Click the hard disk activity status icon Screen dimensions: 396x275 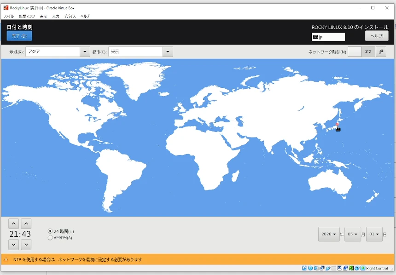pyautogui.click(x=304, y=268)
